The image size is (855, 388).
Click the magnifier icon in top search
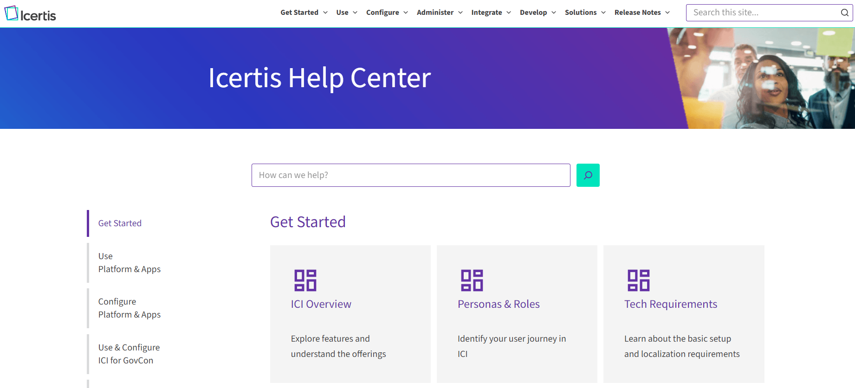tap(844, 13)
